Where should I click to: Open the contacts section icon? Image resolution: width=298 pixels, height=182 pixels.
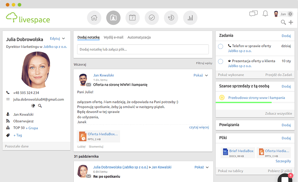click(113, 18)
